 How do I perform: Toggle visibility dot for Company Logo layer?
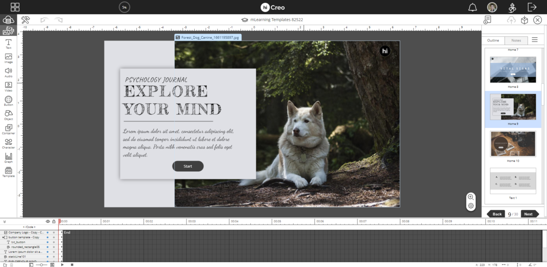point(48,232)
